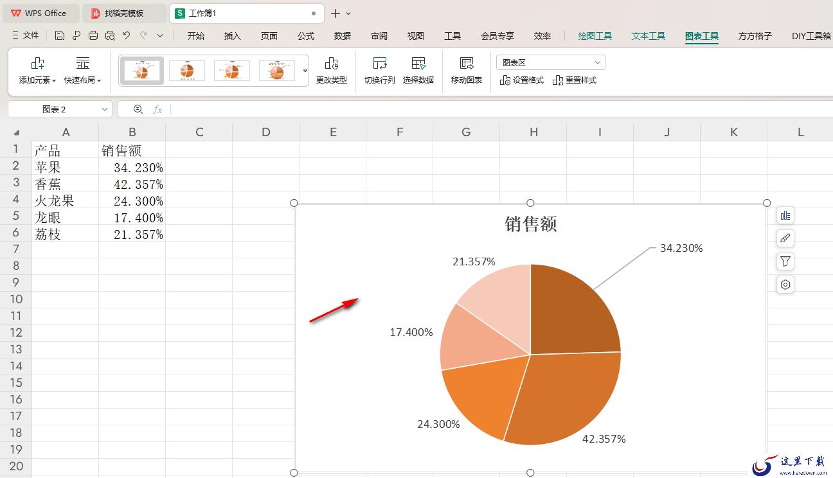Switch to the 公式 tab
This screenshot has height=478, width=833.
(x=306, y=36)
